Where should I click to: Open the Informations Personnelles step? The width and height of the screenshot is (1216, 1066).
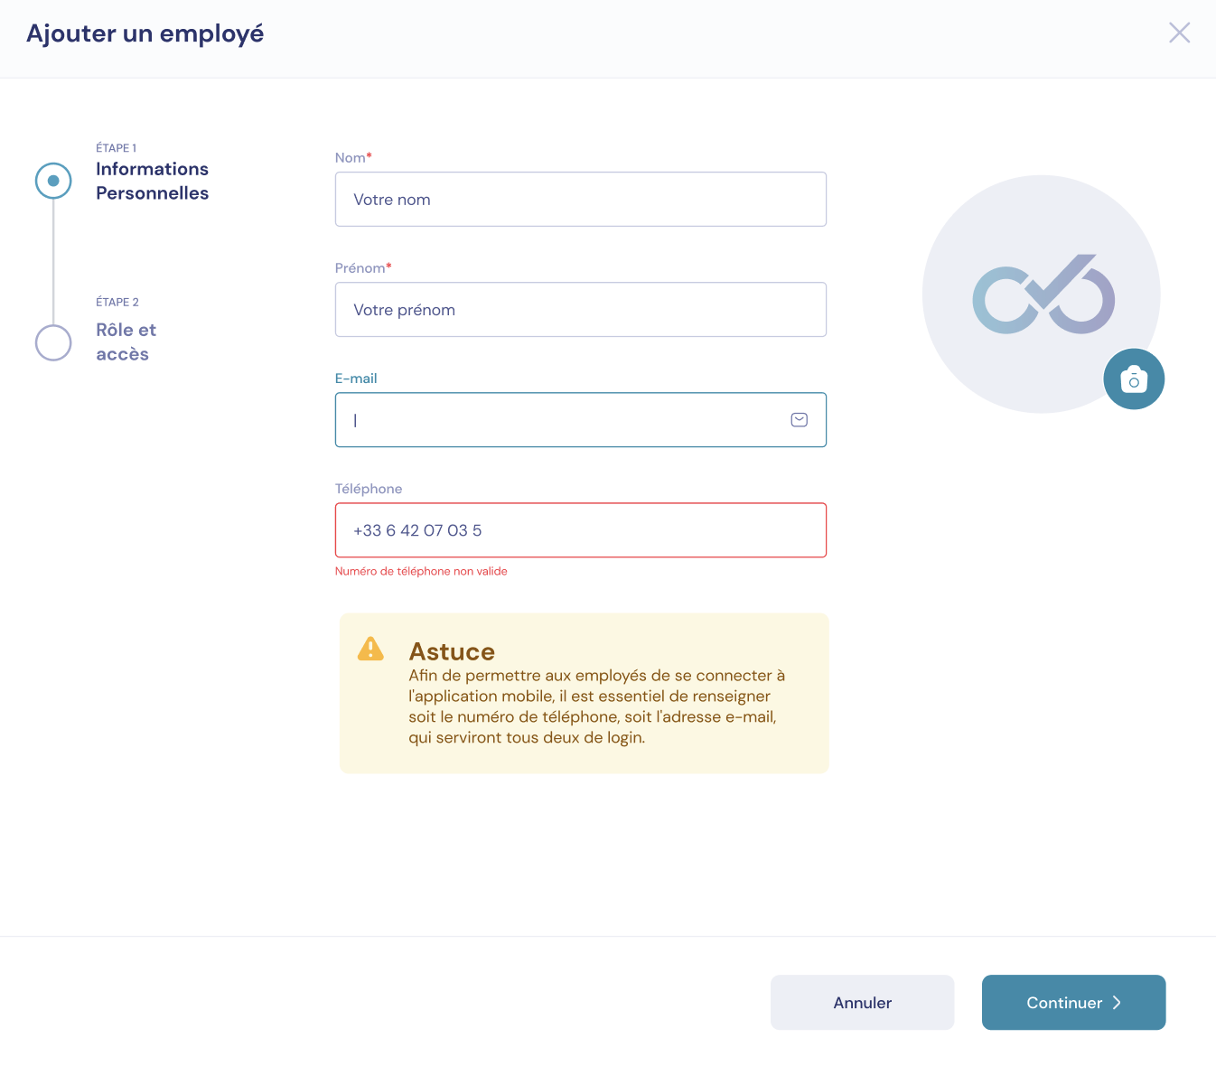153,181
